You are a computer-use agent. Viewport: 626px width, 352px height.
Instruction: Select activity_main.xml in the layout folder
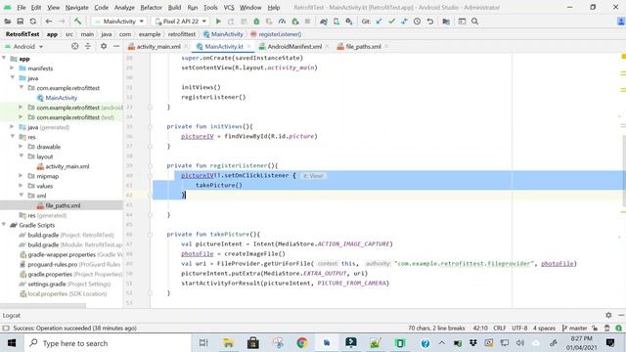coord(67,166)
